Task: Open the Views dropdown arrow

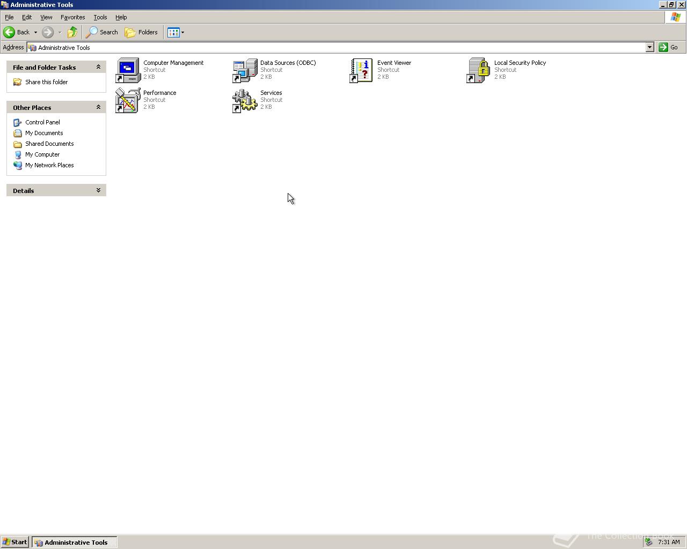Action: (x=182, y=32)
